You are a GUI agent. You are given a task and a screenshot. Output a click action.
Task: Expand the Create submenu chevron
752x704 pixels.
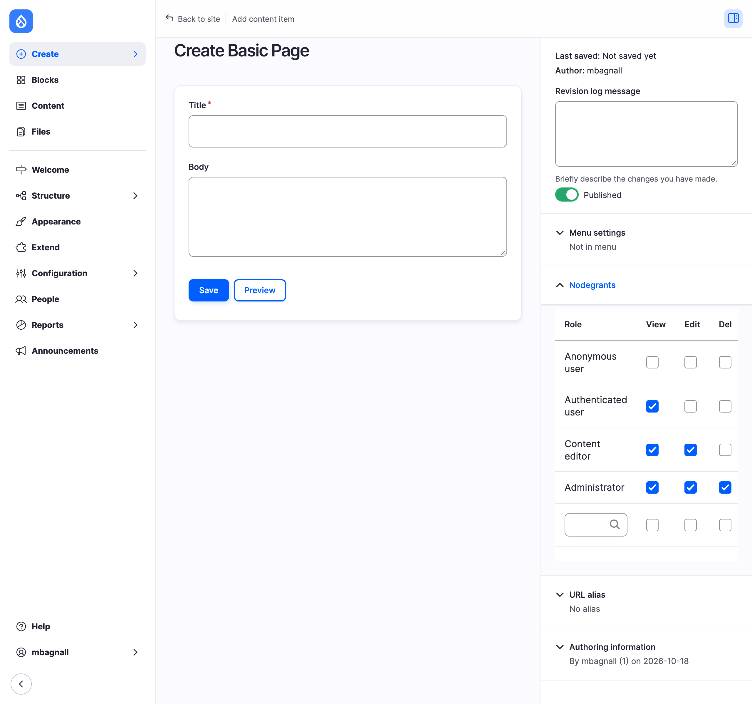pyautogui.click(x=135, y=54)
